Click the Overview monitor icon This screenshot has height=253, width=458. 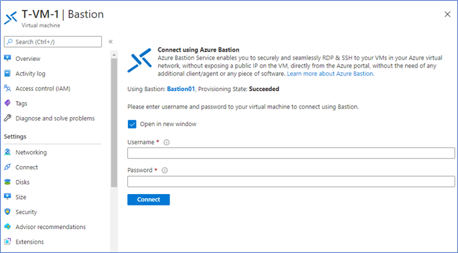point(7,58)
